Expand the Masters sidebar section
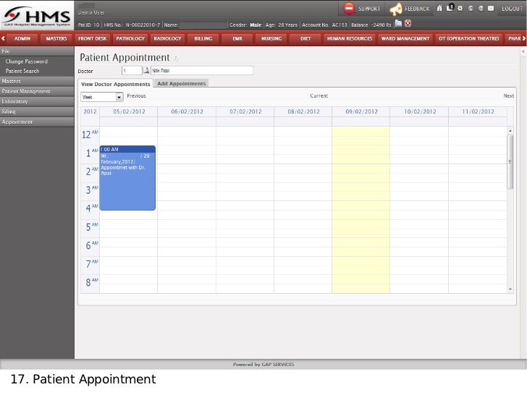 coord(37,81)
